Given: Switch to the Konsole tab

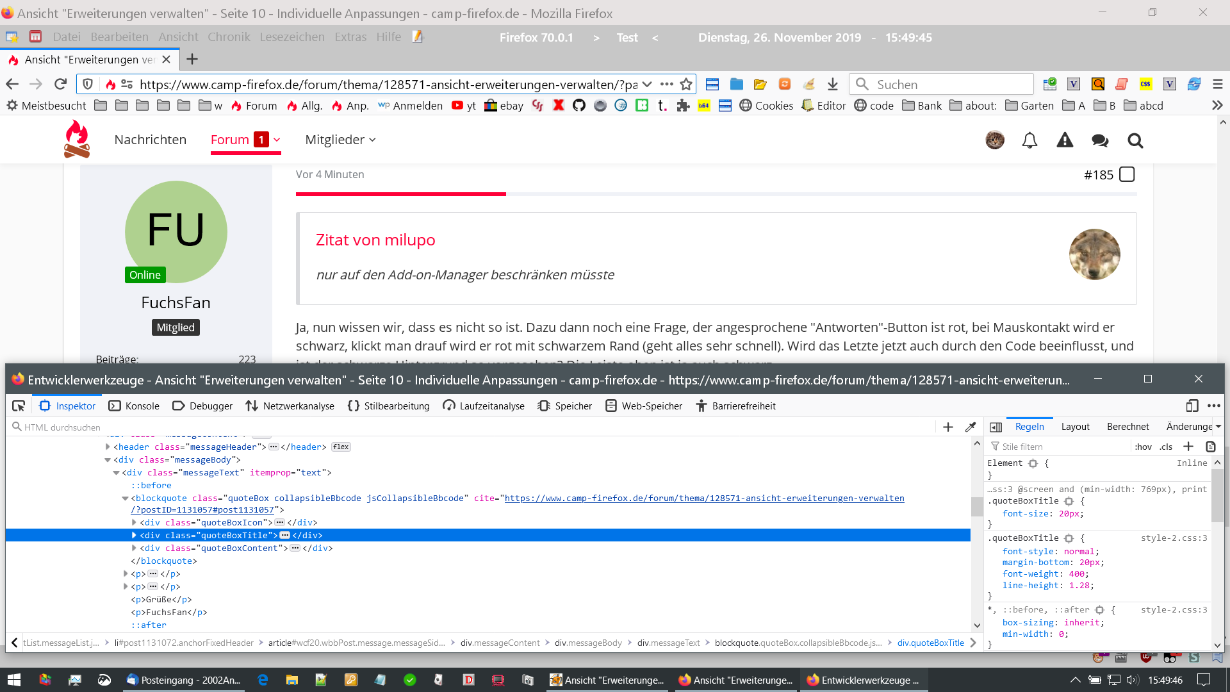Looking at the screenshot, I should (x=134, y=406).
